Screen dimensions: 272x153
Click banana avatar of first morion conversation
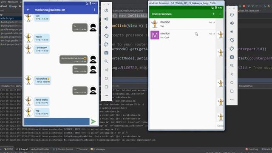pos(155,24)
